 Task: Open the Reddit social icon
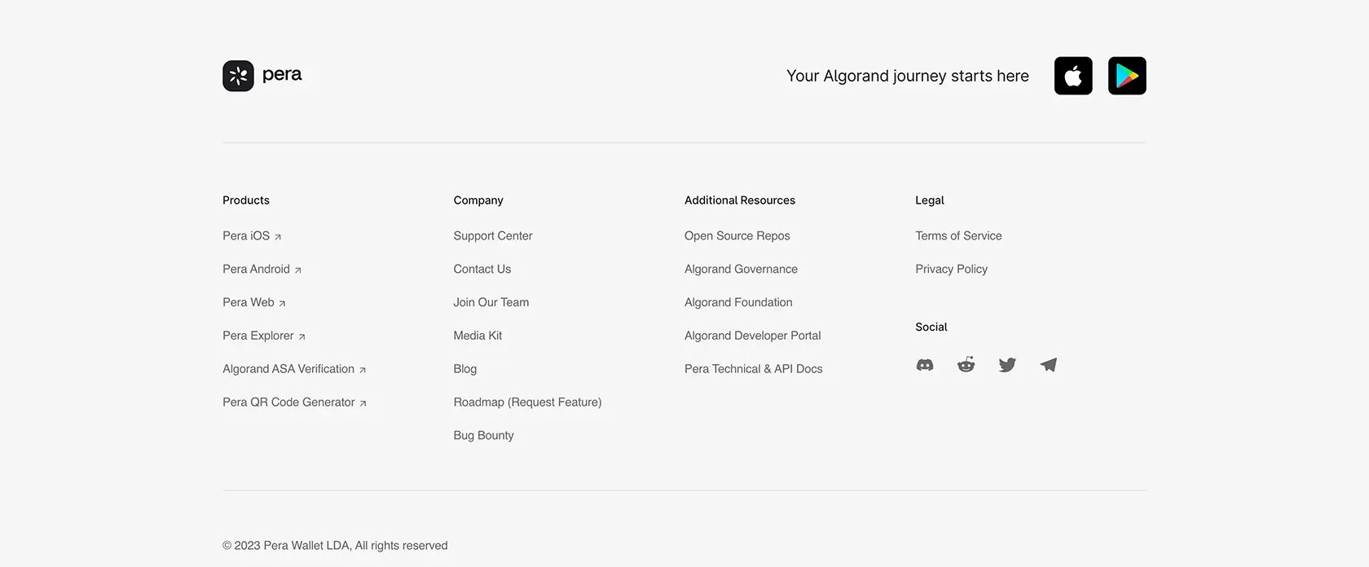tap(966, 364)
